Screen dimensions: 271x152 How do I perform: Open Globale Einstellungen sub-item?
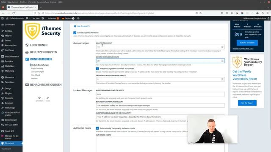click(40, 65)
